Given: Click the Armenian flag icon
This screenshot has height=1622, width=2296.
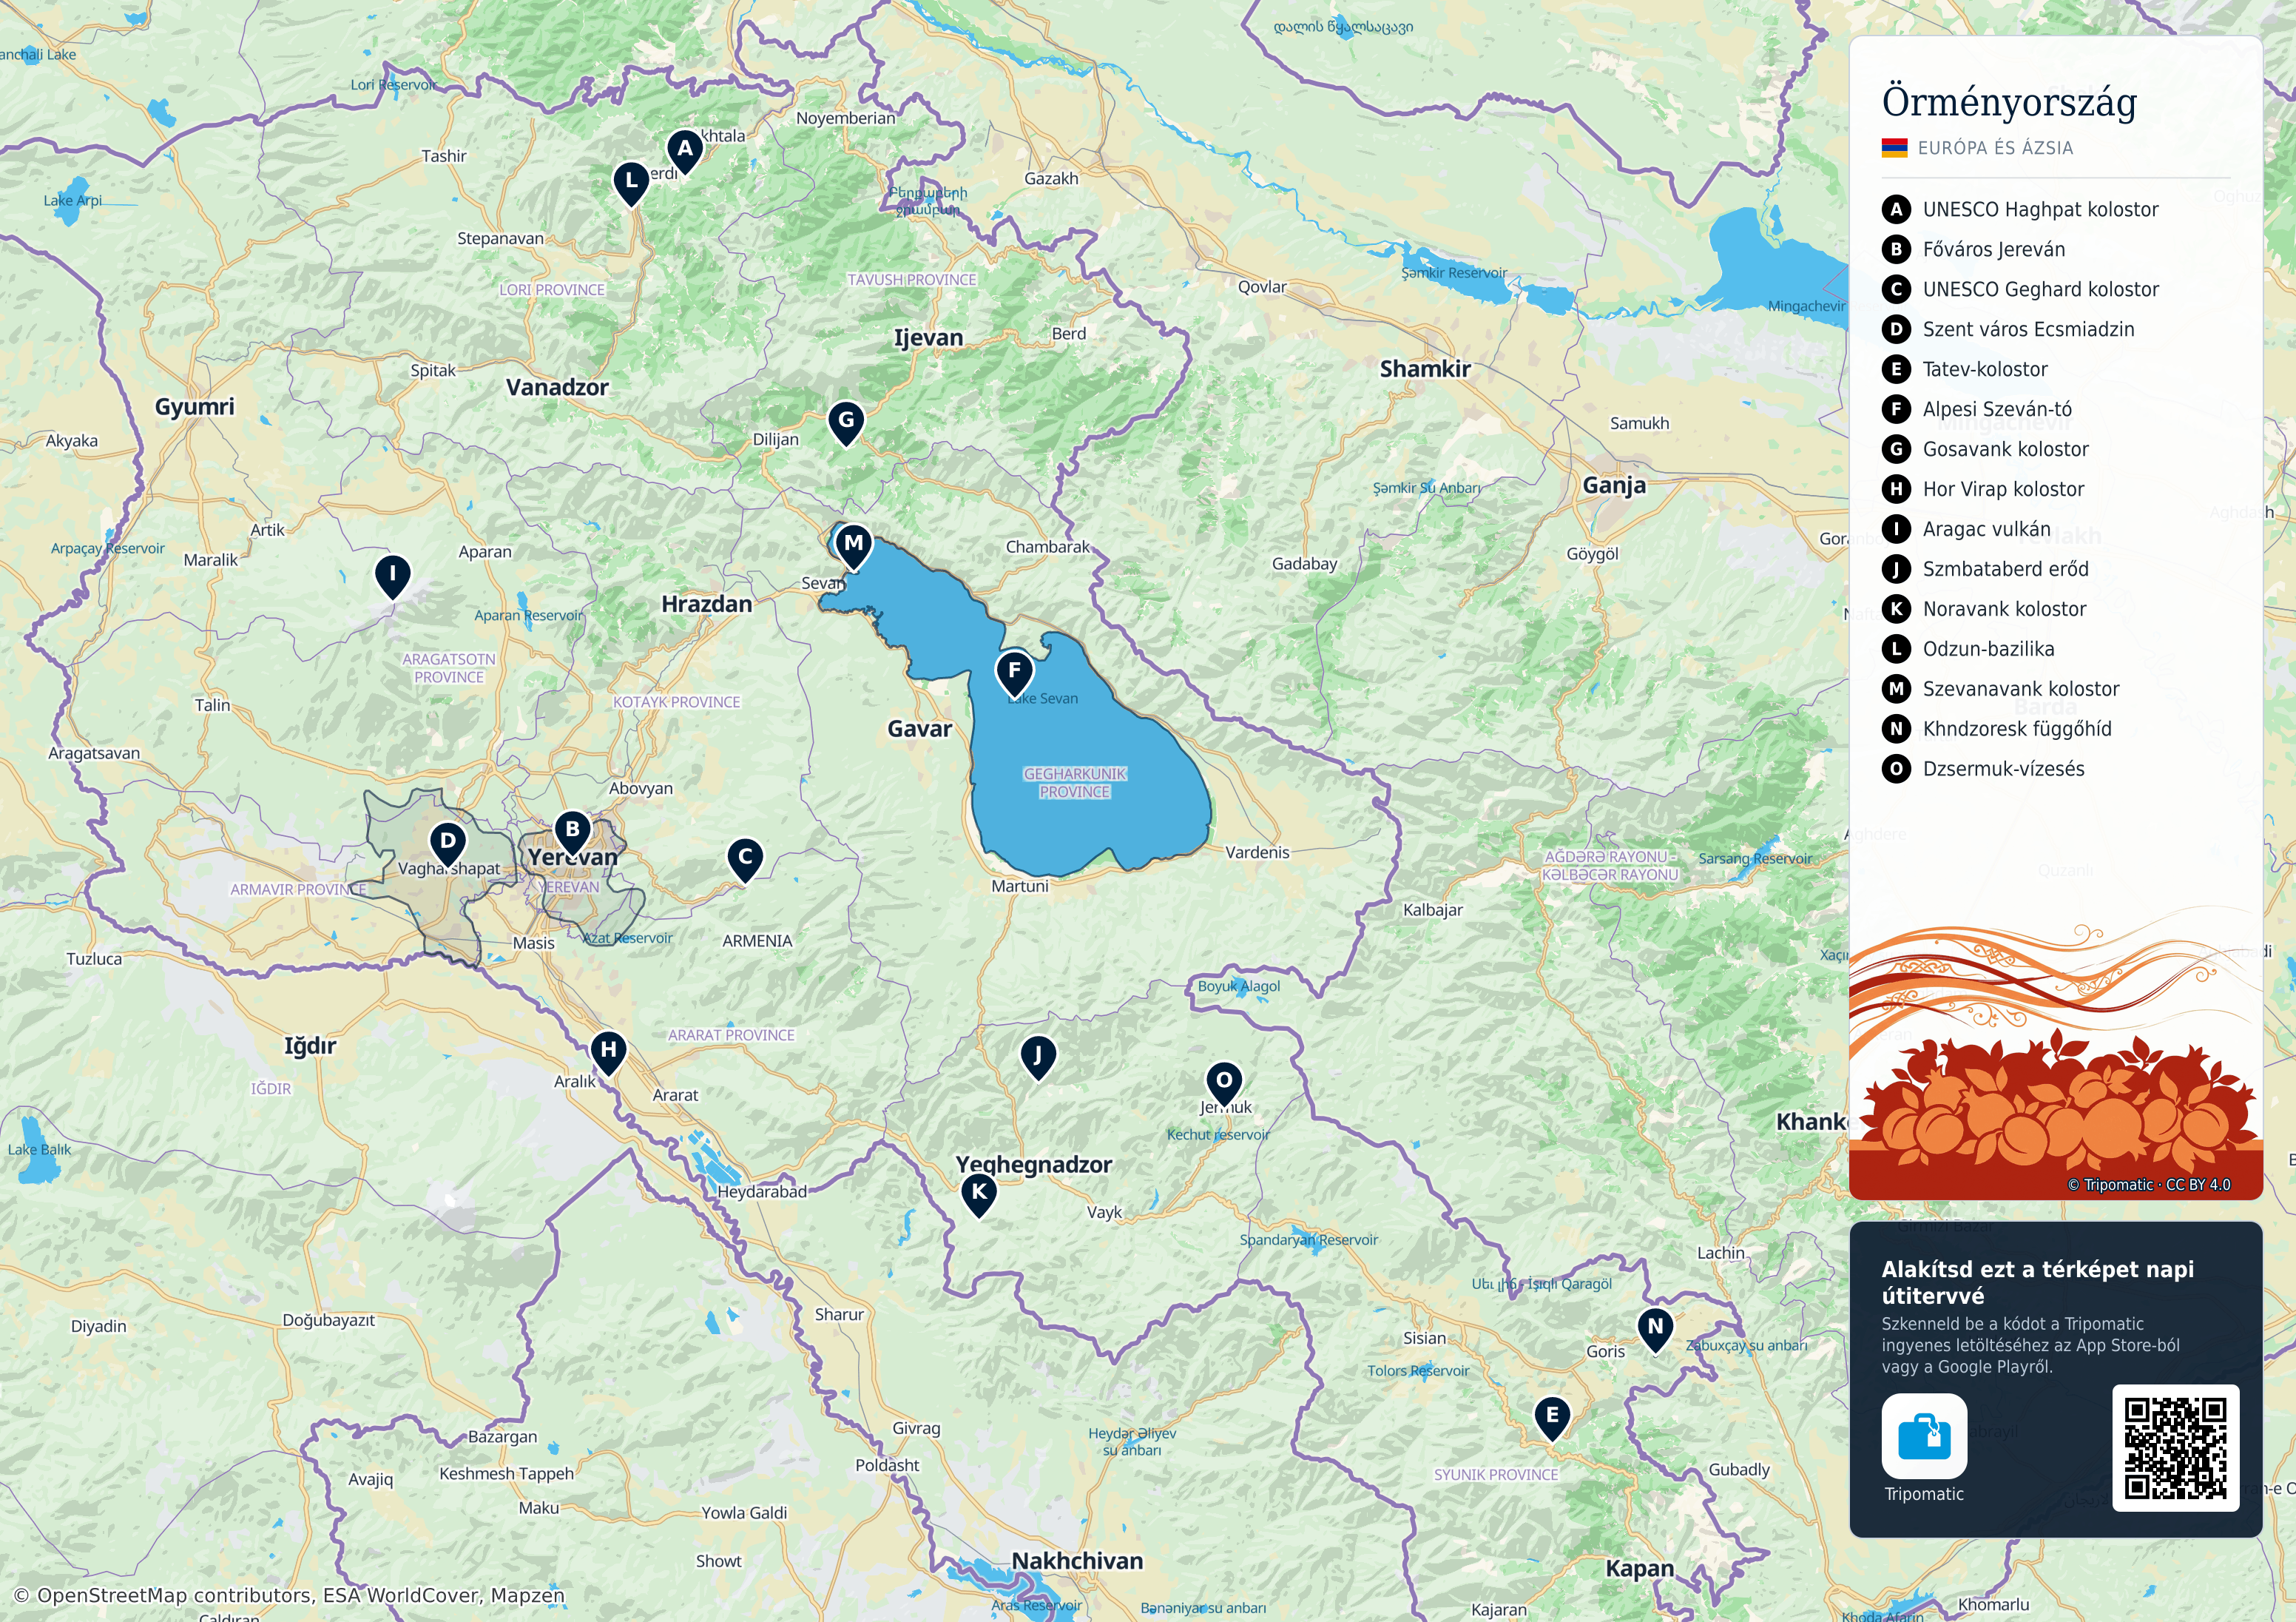Looking at the screenshot, I should tap(1895, 147).
